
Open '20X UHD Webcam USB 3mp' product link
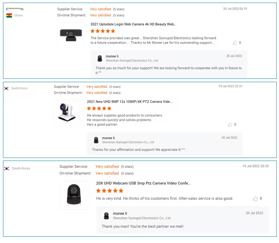point(143,183)
